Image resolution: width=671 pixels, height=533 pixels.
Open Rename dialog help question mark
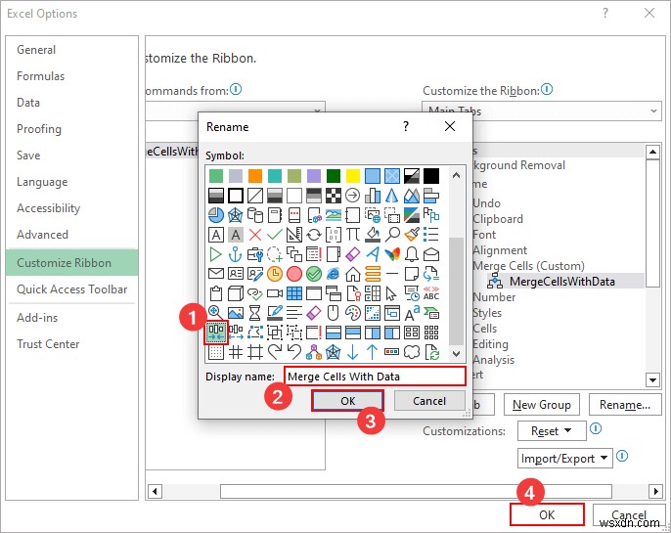tap(406, 126)
